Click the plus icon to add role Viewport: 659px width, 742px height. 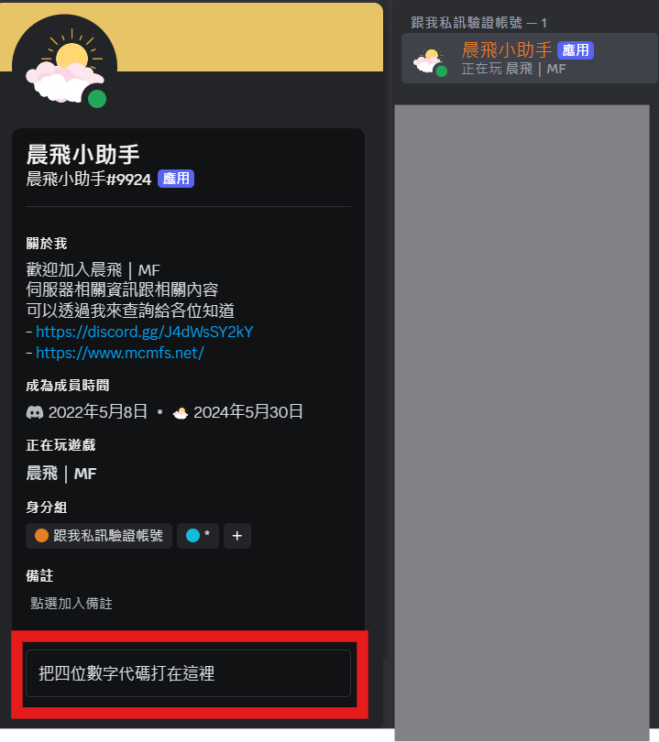click(237, 536)
